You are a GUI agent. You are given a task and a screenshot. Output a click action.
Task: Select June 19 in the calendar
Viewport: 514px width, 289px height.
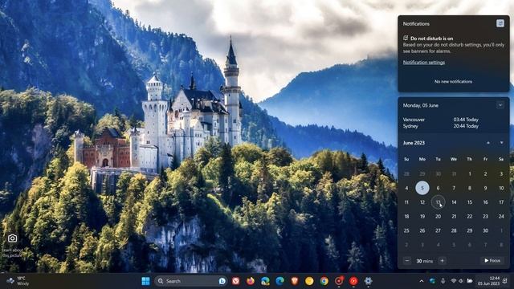(x=422, y=216)
